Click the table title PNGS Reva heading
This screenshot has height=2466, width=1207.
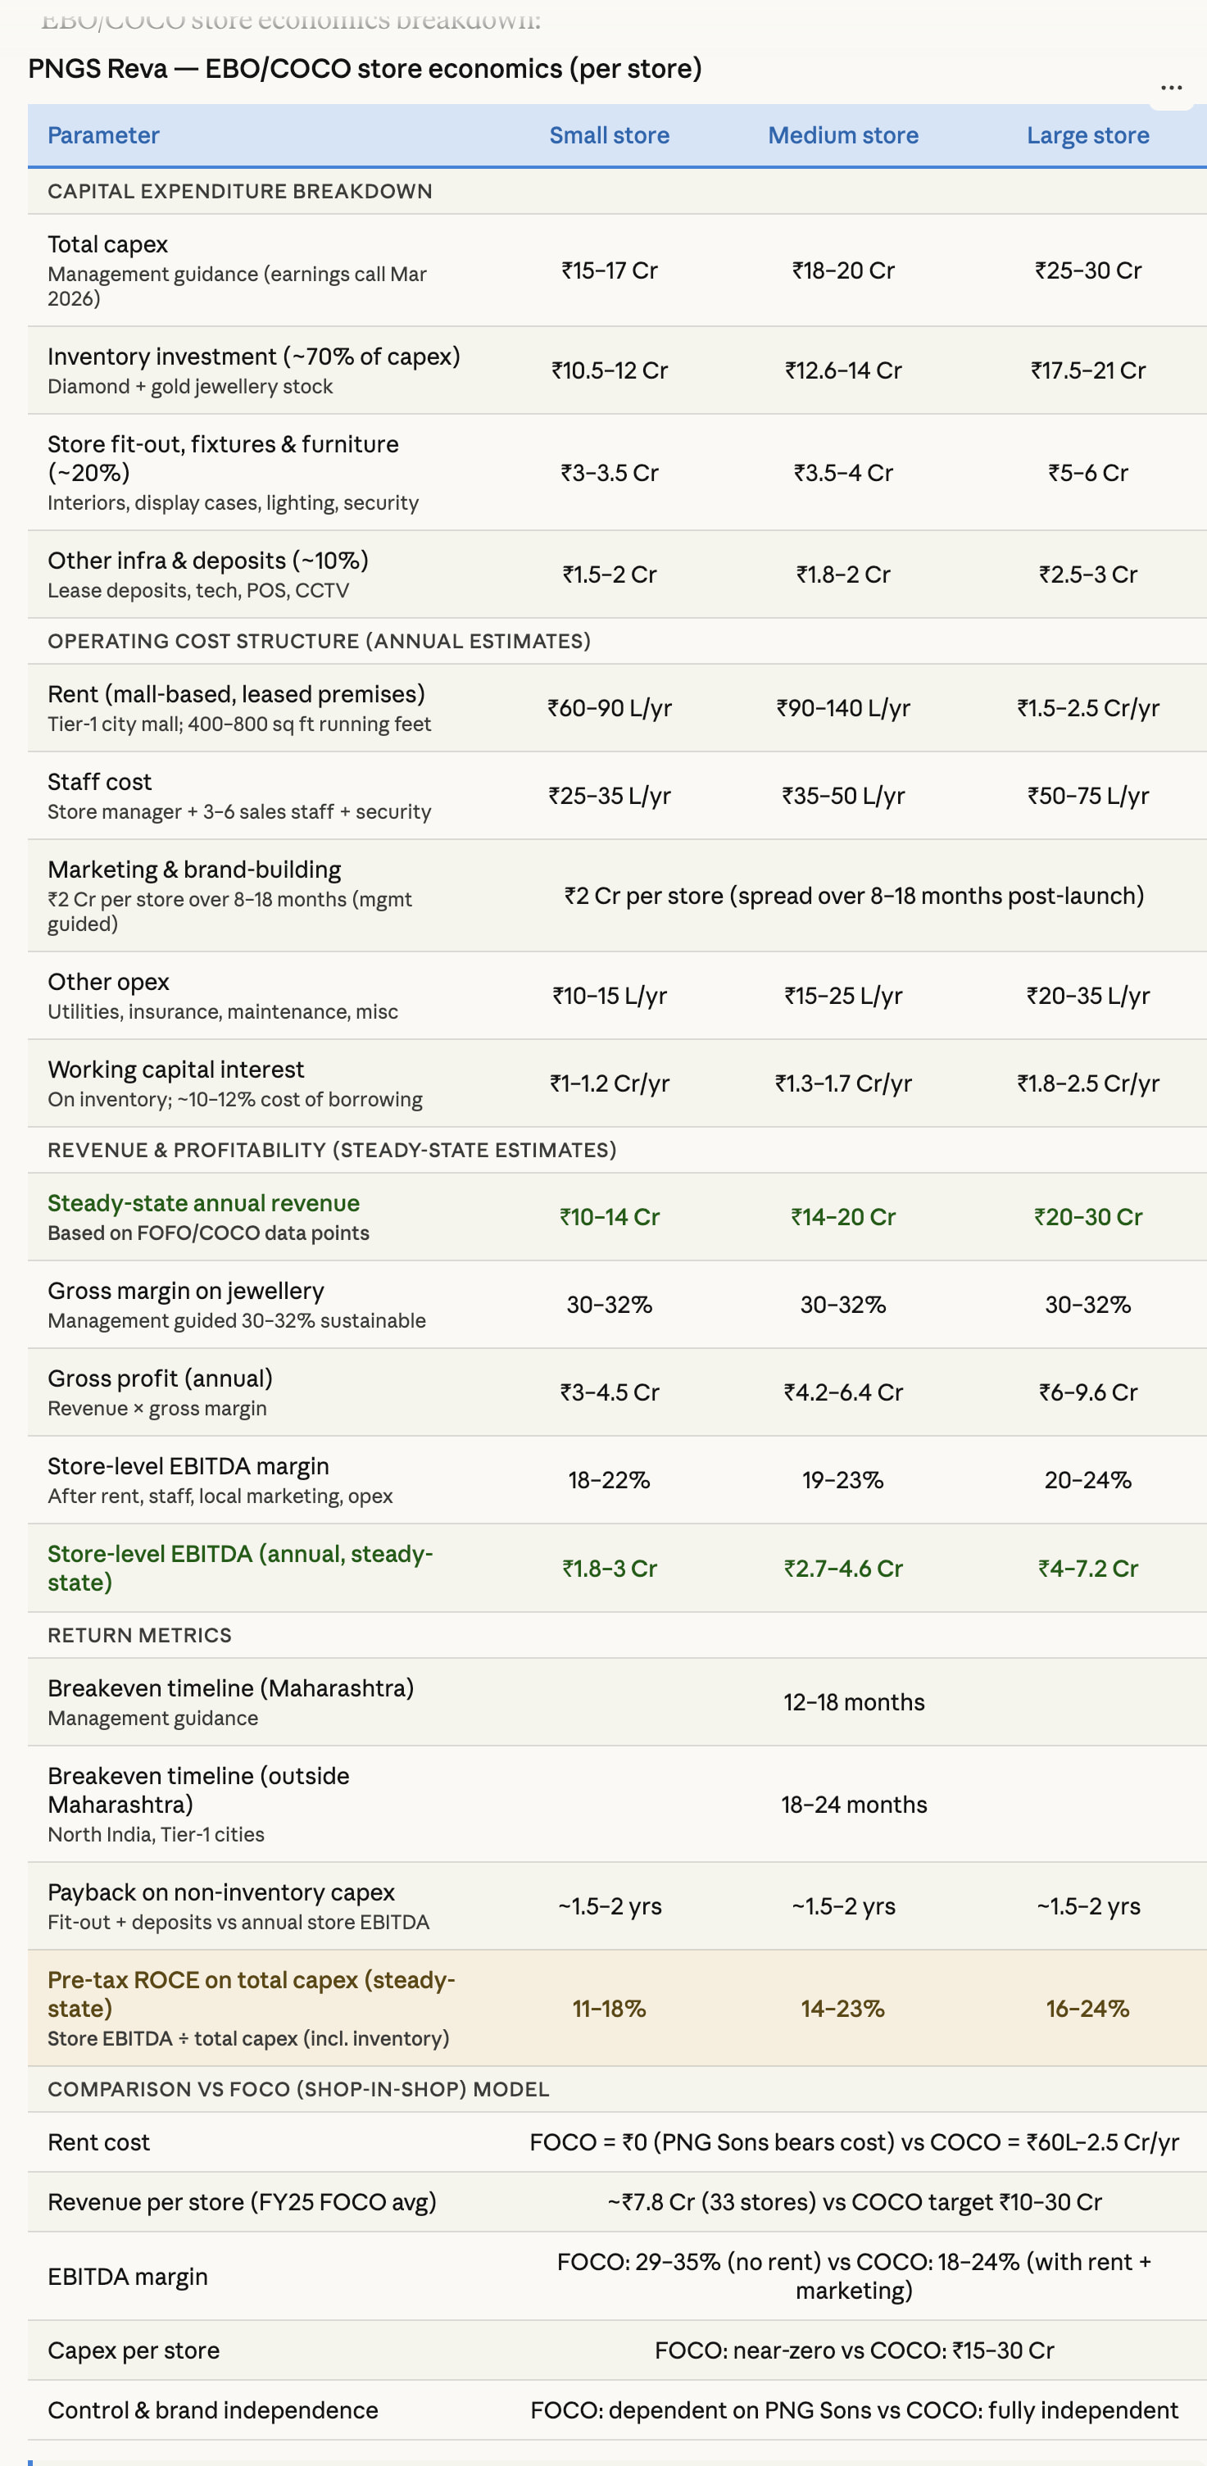(364, 69)
